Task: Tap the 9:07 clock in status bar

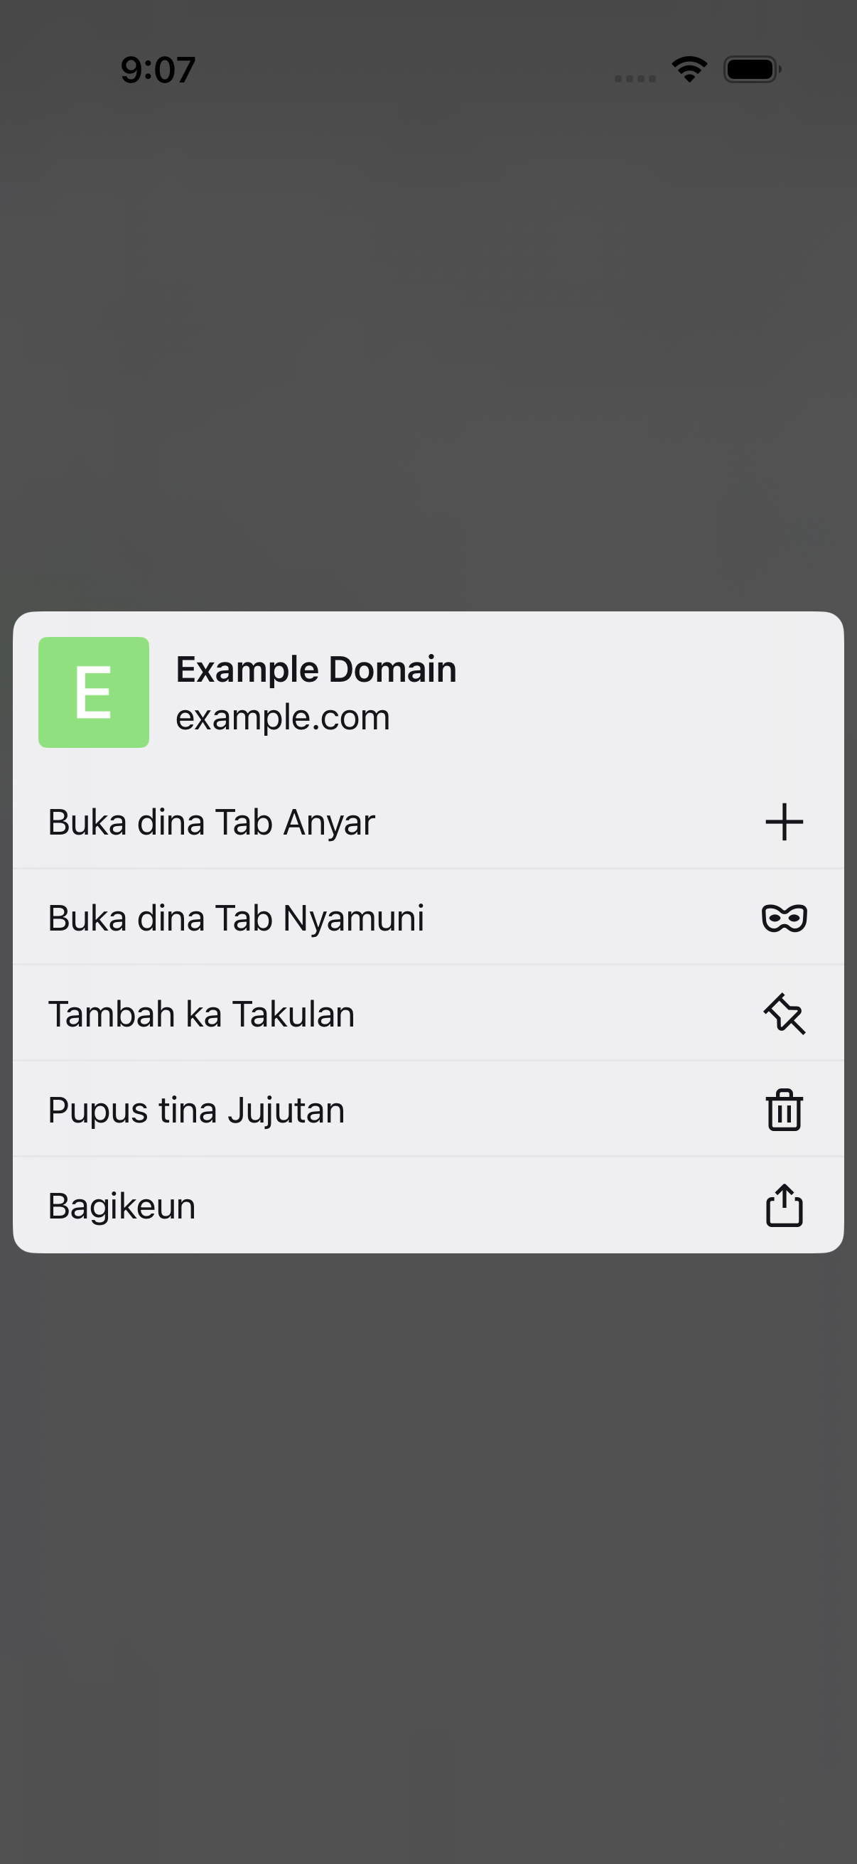Action: [x=158, y=70]
